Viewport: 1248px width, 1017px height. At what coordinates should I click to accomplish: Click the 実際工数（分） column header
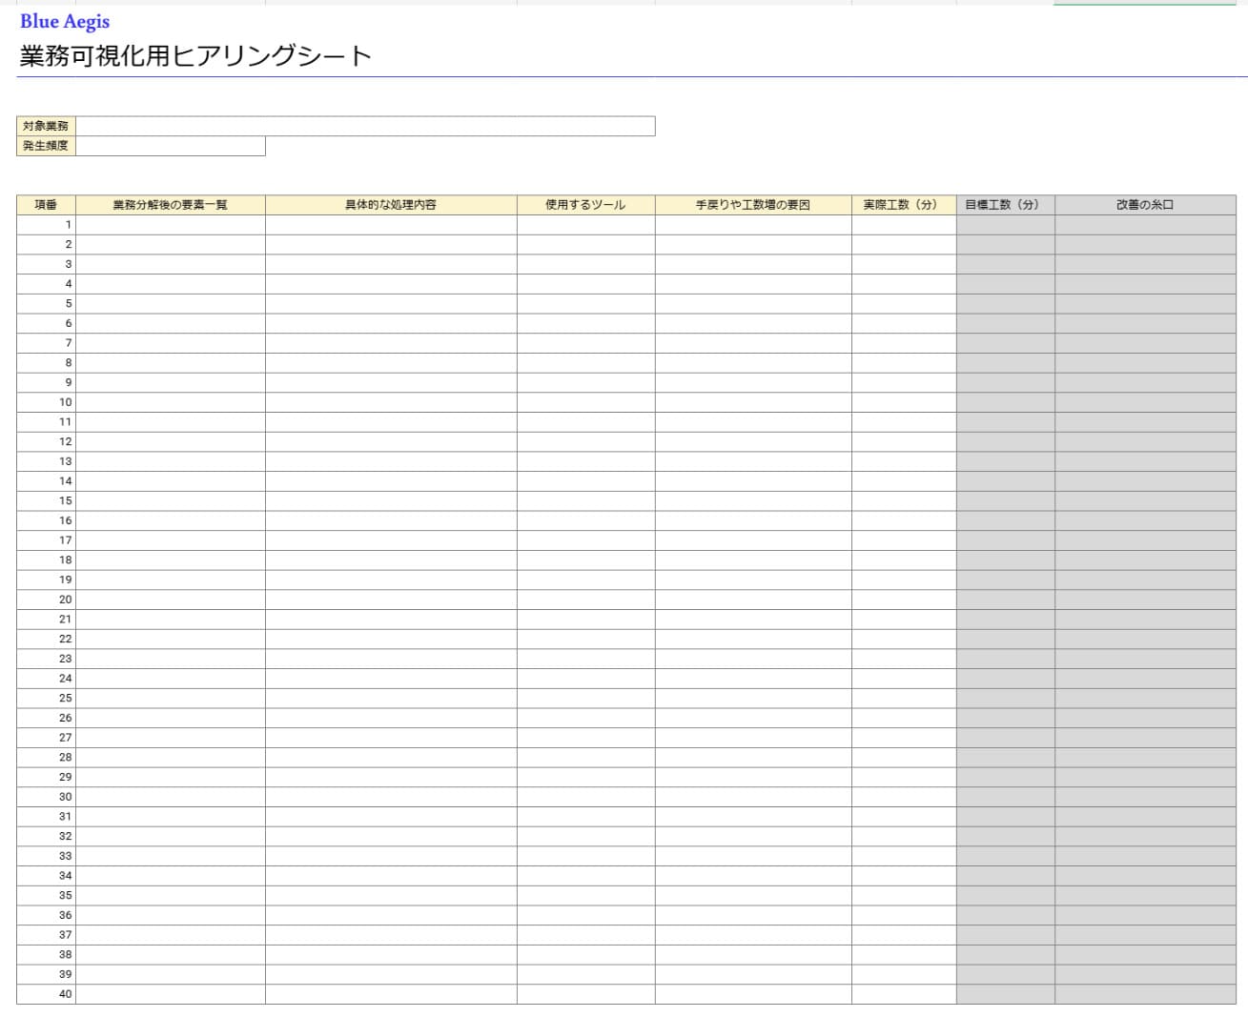pyautogui.click(x=904, y=205)
